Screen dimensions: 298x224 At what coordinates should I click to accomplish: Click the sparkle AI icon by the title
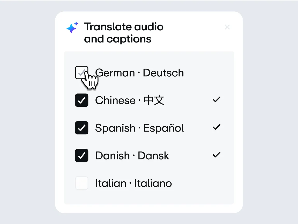72,27
